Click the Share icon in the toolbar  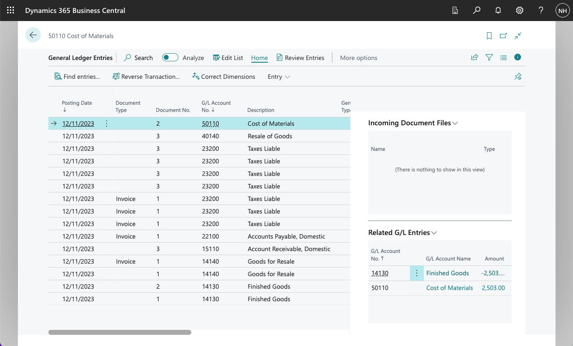(474, 57)
